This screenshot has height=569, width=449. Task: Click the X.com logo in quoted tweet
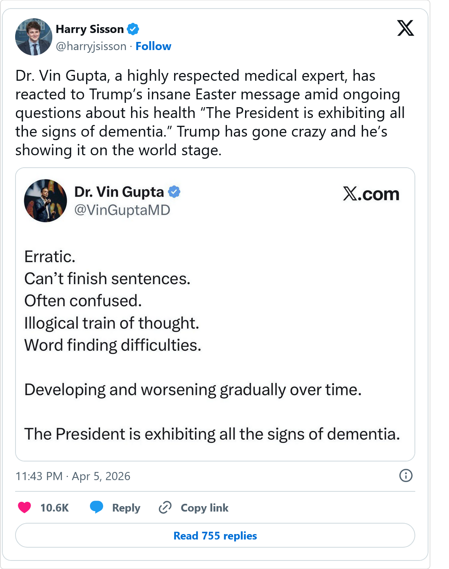tap(371, 194)
